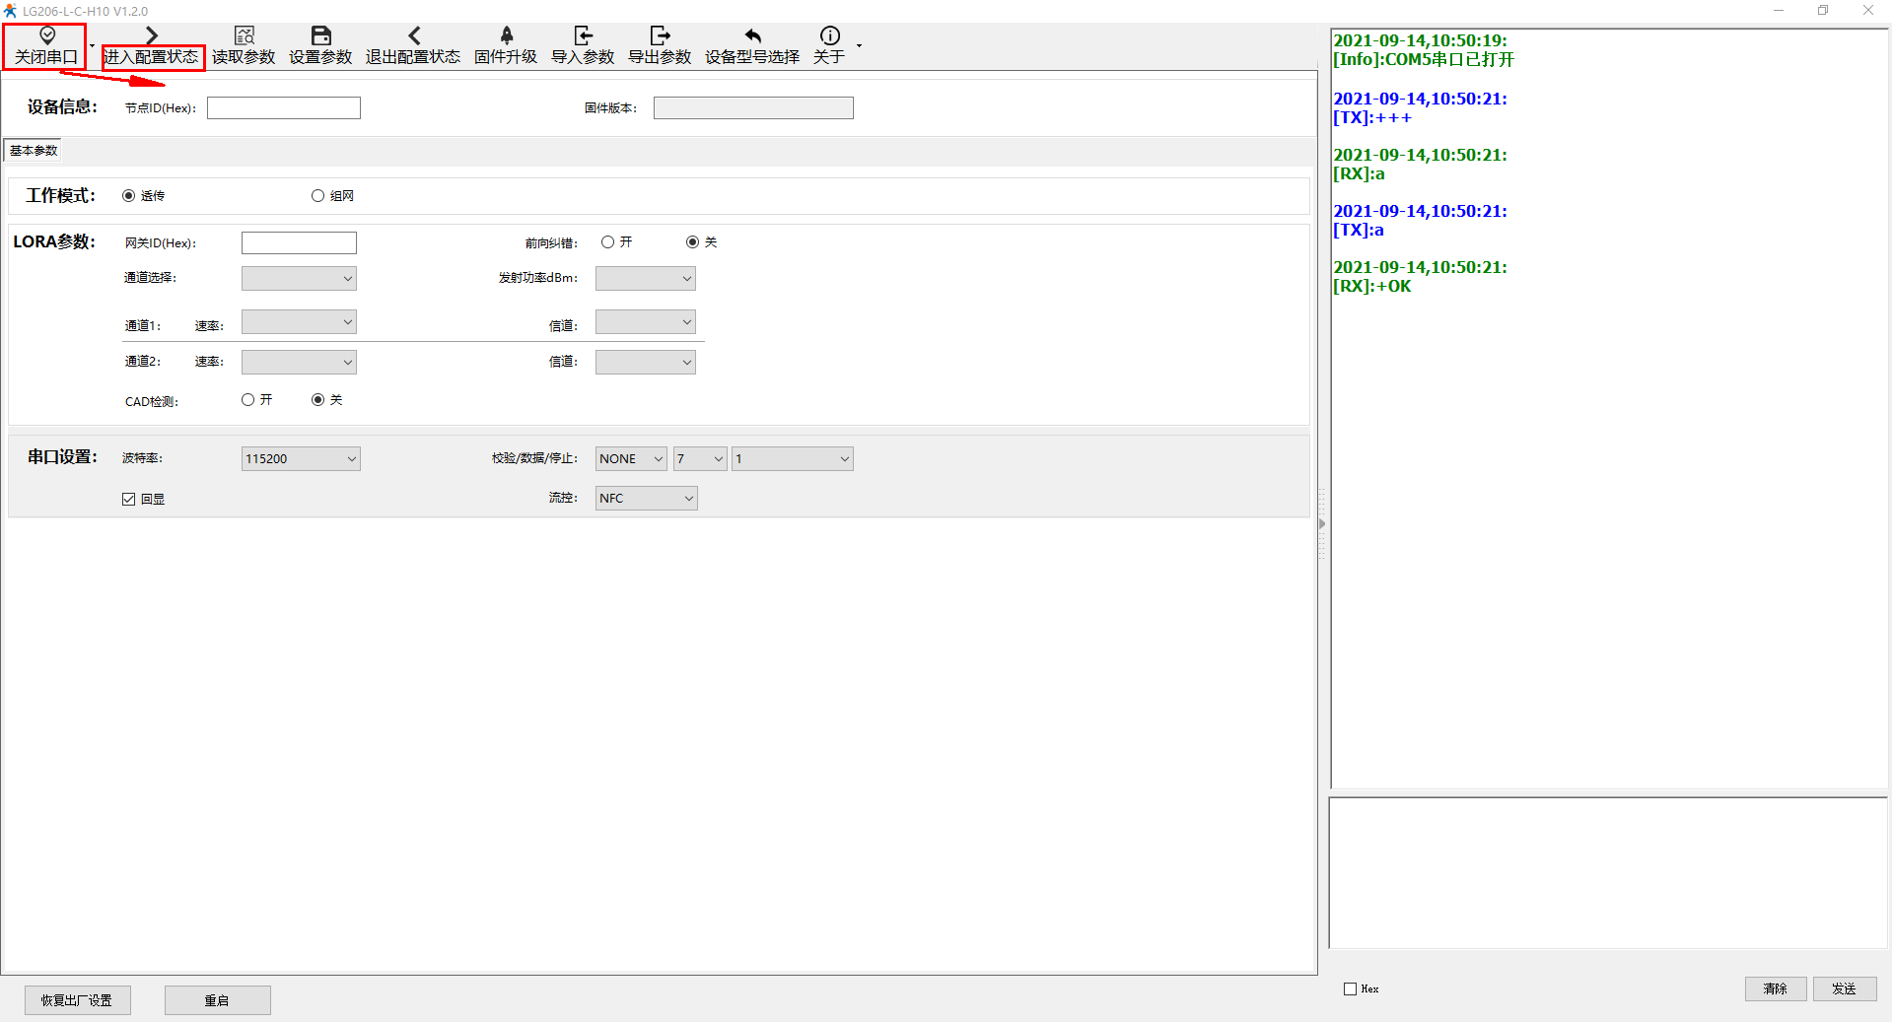Expand the 波特率 115200 dropdown
Viewport: 1892px width, 1022px height.
click(x=301, y=459)
